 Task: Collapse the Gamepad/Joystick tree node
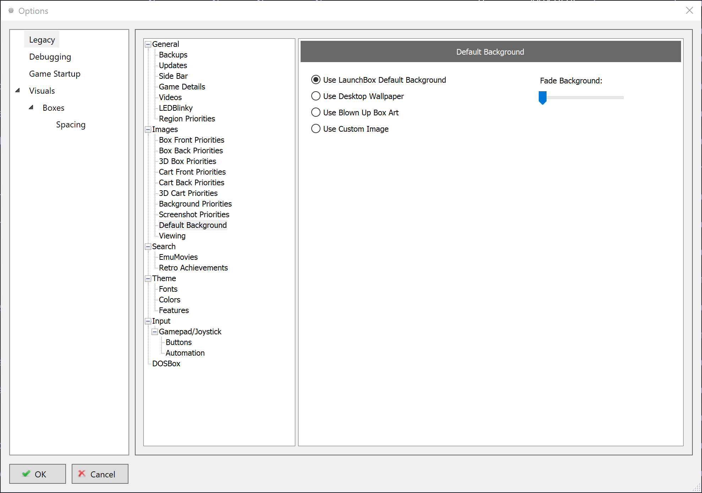pyautogui.click(x=155, y=332)
